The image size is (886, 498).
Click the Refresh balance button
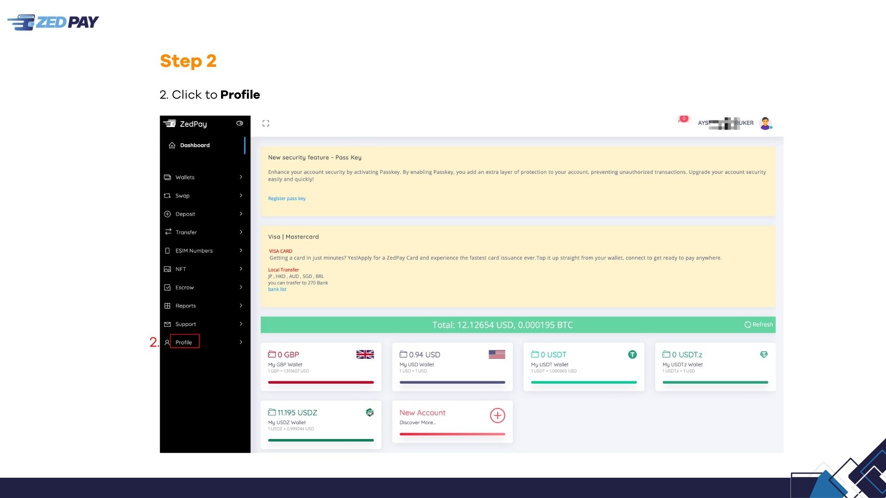[759, 325]
